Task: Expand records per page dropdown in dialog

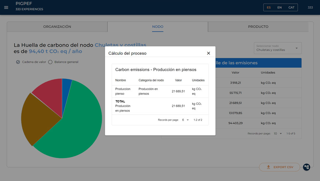Action: [186, 120]
